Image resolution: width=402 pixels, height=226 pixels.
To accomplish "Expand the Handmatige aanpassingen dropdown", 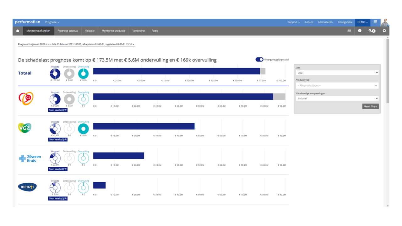I will [337, 98].
